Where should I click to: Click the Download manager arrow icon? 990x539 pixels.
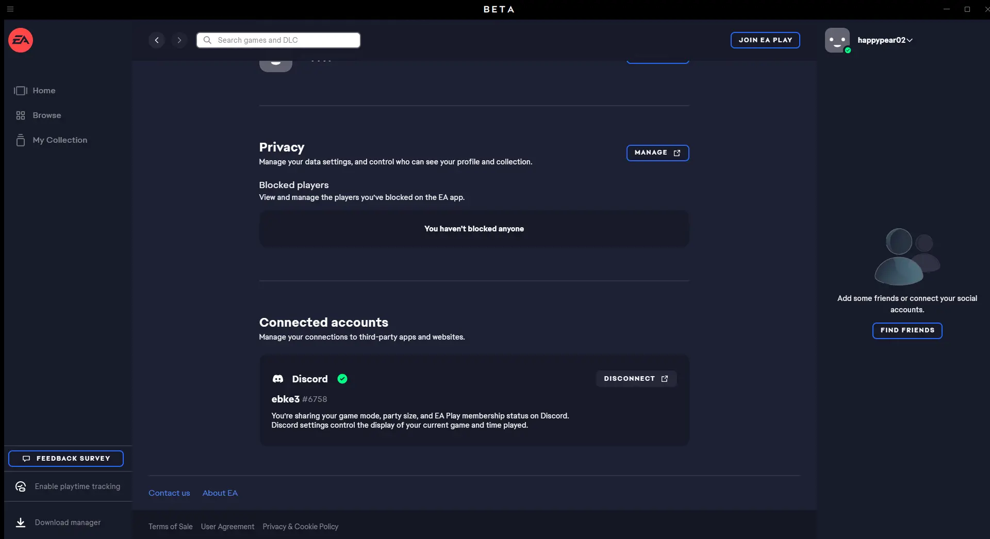[x=21, y=523]
